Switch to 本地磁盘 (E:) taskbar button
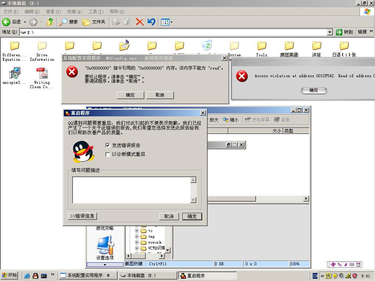The height and width of the screenshot is (281, 375). coord(148,276)
